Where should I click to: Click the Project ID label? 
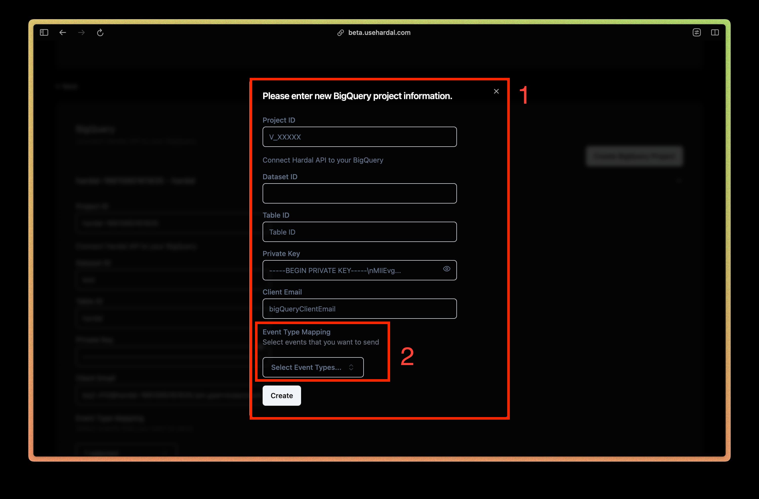pyautogui.click(x=279, y=120)
